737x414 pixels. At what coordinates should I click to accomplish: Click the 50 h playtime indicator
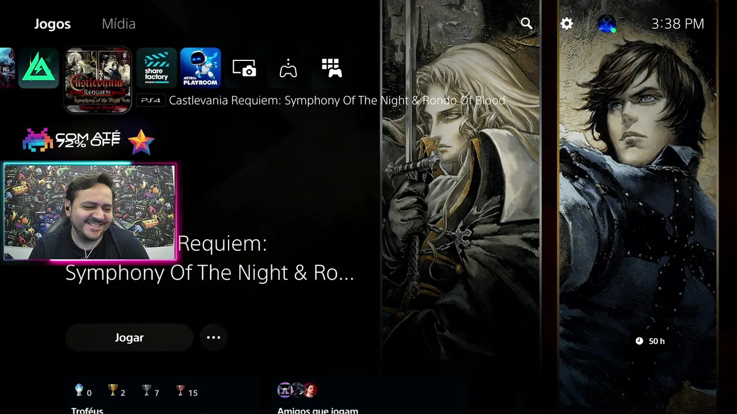(x=650, y=341)
